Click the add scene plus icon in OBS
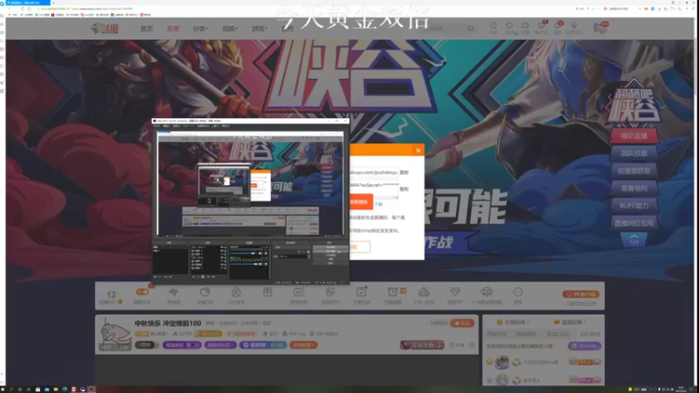This screenshot has height=393, width=699. tap(156, 277)
